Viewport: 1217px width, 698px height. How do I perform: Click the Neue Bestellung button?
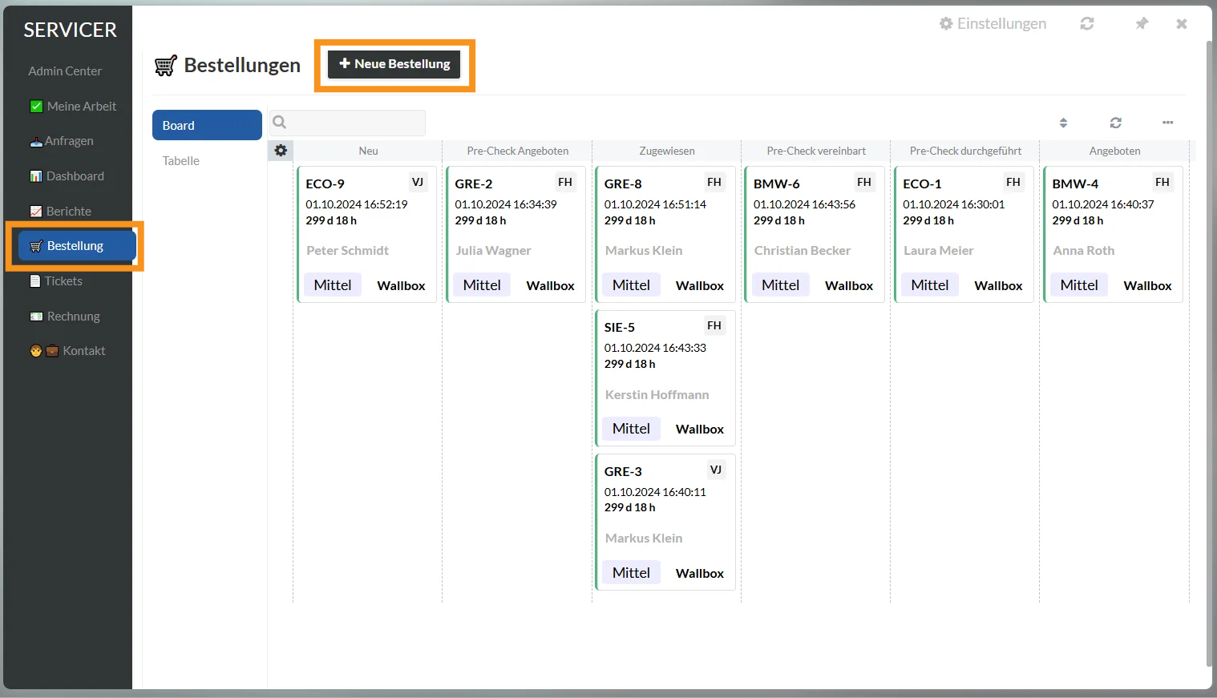(394, 64)
